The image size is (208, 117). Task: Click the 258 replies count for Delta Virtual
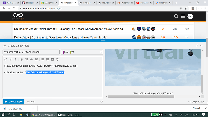163,37
